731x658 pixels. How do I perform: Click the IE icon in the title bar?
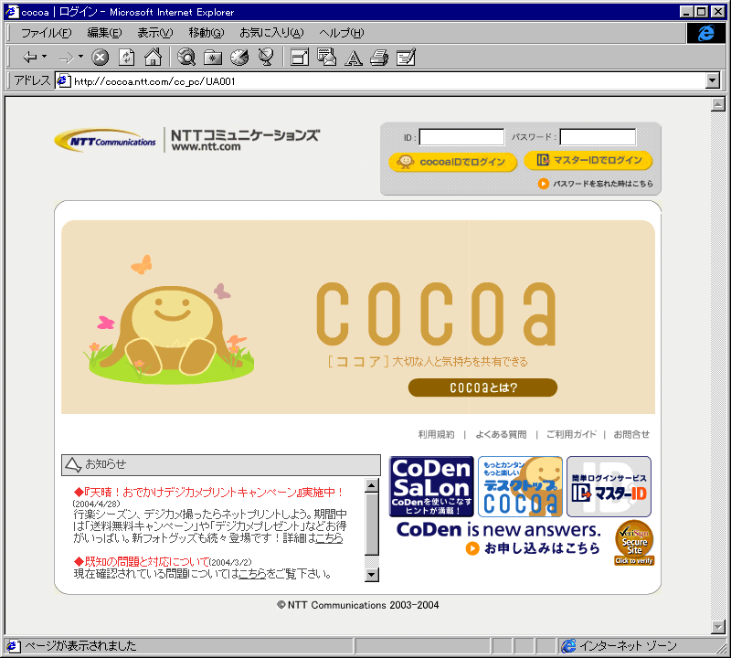click(x=12, y=12)
